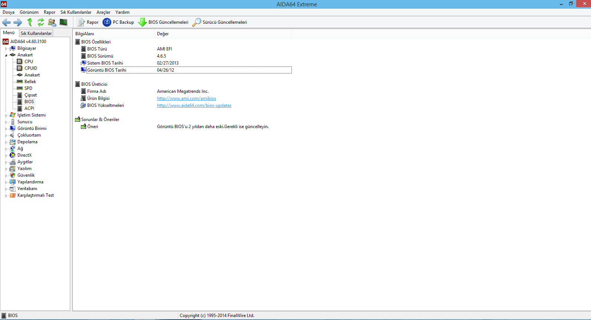
Task: Select the Anakart child item below CPUID
Action: point(32,75)
